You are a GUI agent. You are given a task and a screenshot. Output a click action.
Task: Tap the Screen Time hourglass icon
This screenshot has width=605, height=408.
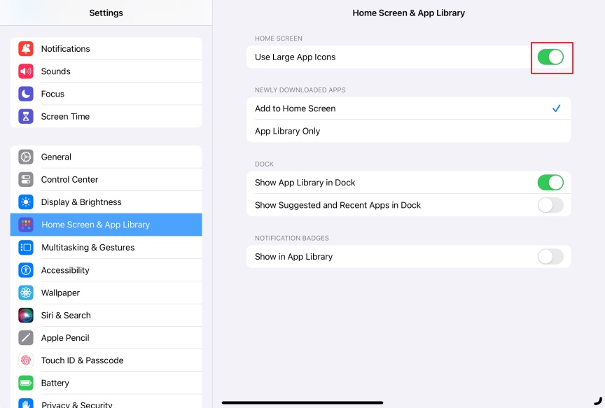click(x=26, y=116)
